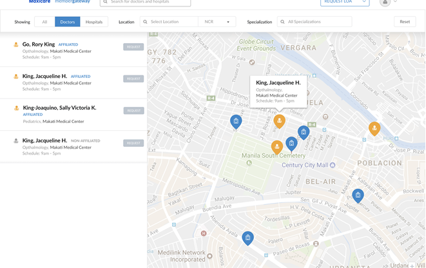Click the magnifier icon in All Specializations field
The width and height of the screenshot is (426, 268).
point(282,22)
